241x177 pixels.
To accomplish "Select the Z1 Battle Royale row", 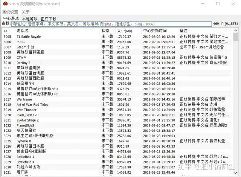I will coord(116,37).
